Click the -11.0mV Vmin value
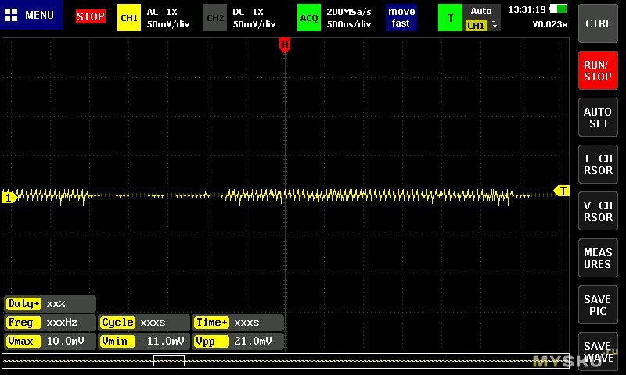626x375 pixels. 163,341
